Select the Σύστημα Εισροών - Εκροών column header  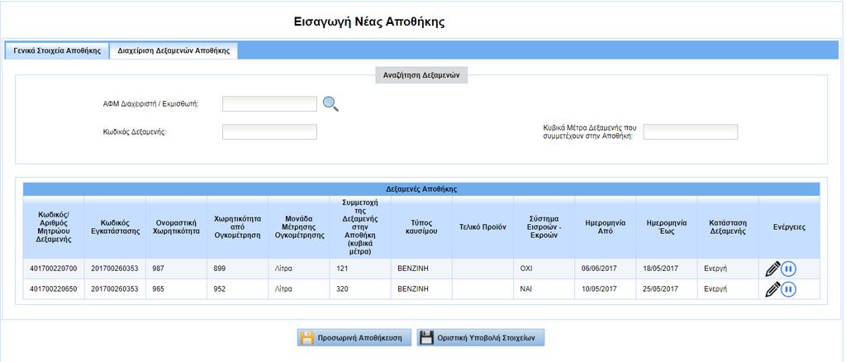pyautogui.click(x=544, y=227)
